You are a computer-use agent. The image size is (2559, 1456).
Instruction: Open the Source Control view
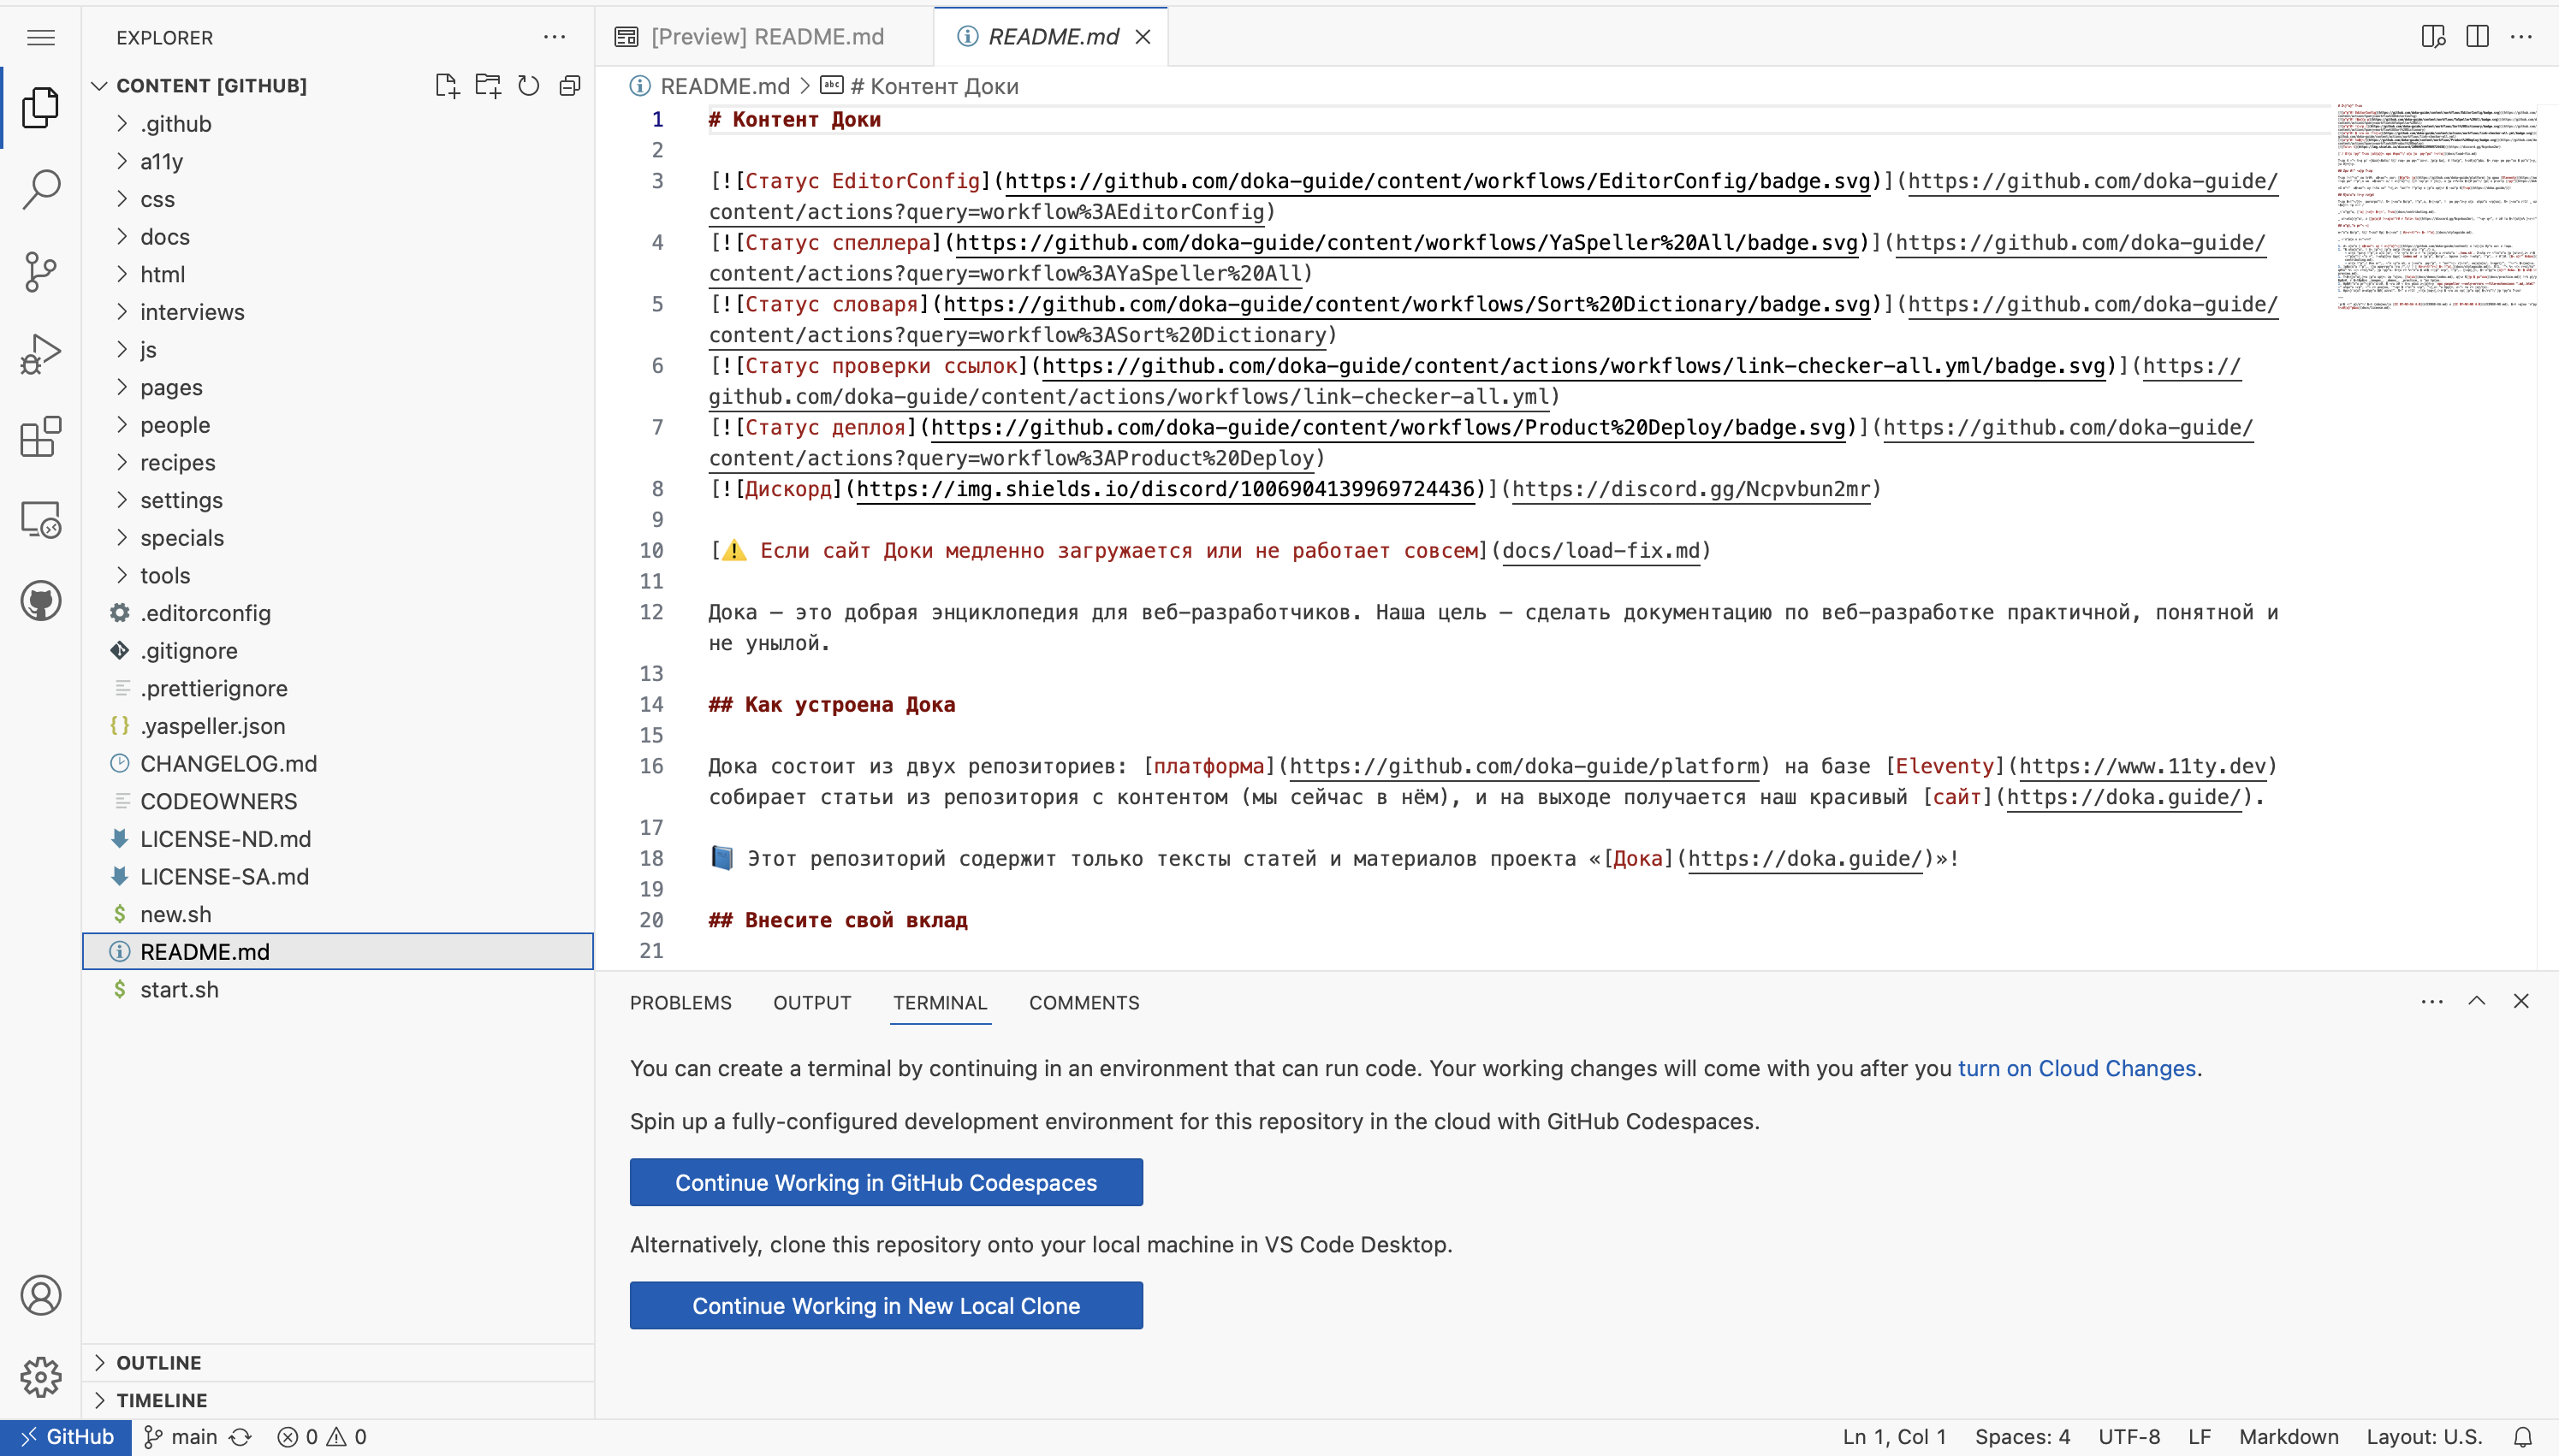[41, 272]
